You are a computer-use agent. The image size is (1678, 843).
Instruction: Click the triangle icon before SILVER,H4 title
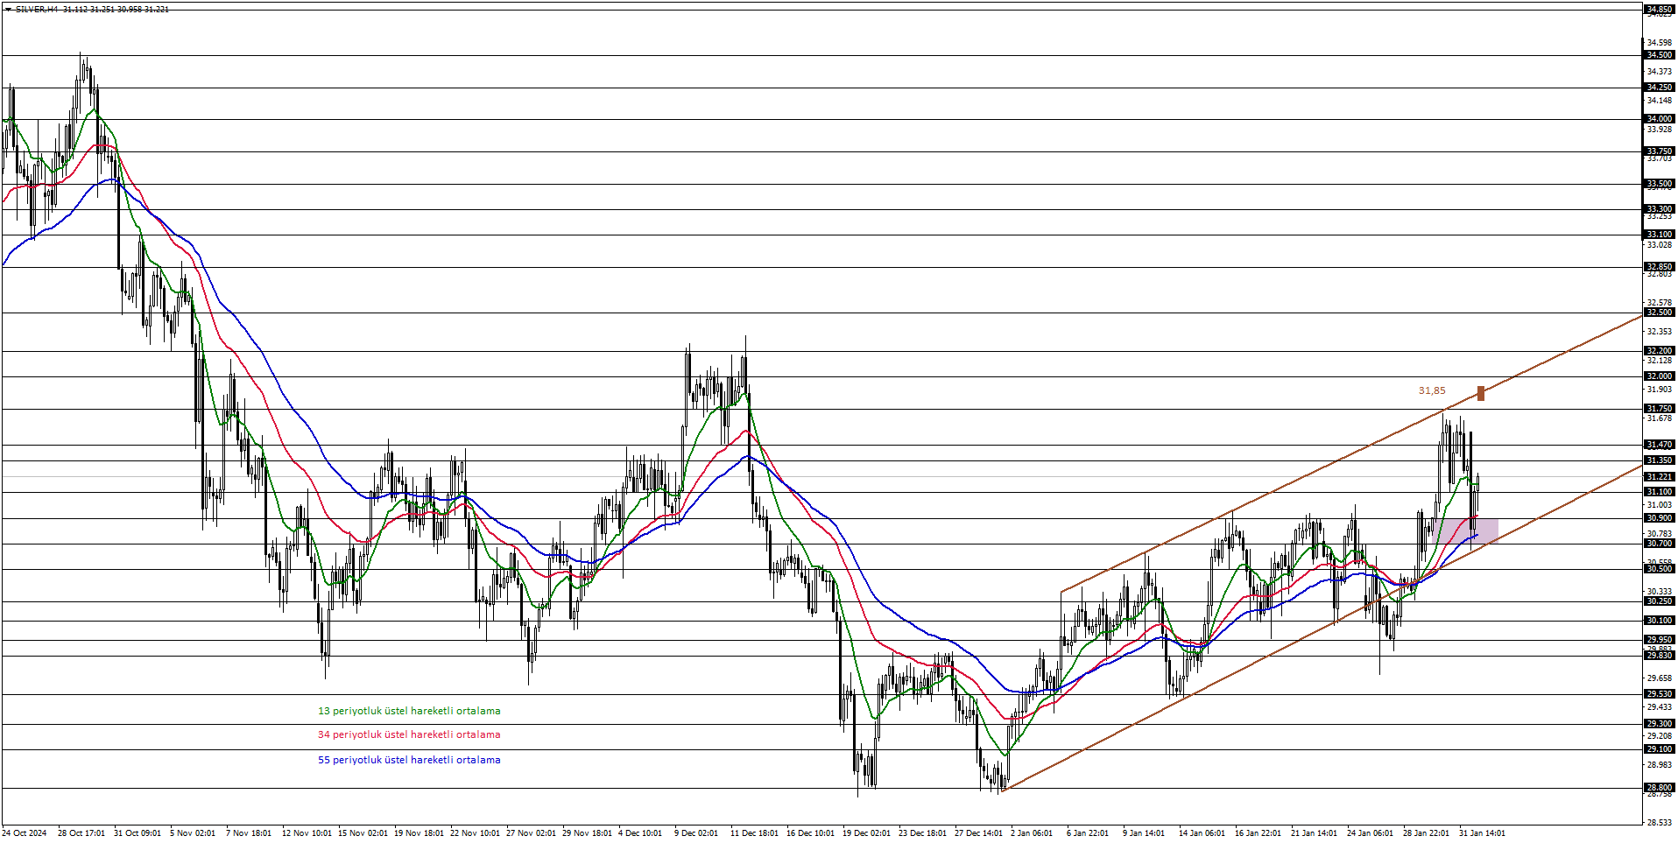(9, 10)
